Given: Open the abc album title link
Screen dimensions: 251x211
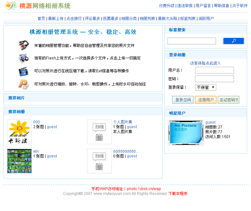Looking at the screenshot, I should [36, 151].
